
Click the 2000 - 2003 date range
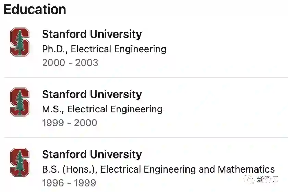tap(70, 63)
